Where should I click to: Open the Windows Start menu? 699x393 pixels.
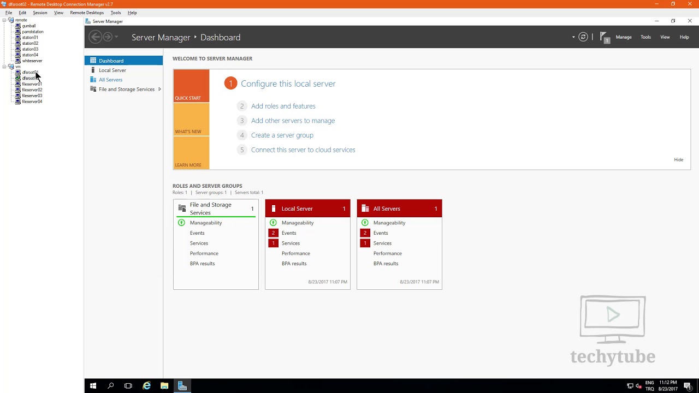[93, 386]
